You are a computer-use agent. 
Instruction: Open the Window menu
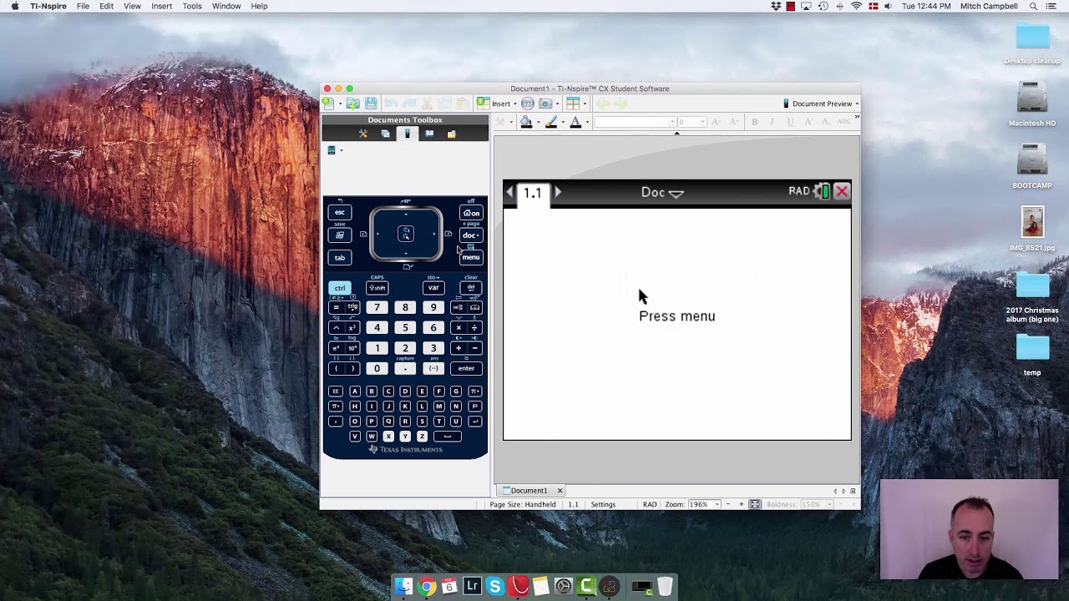(x=226, y=6)
